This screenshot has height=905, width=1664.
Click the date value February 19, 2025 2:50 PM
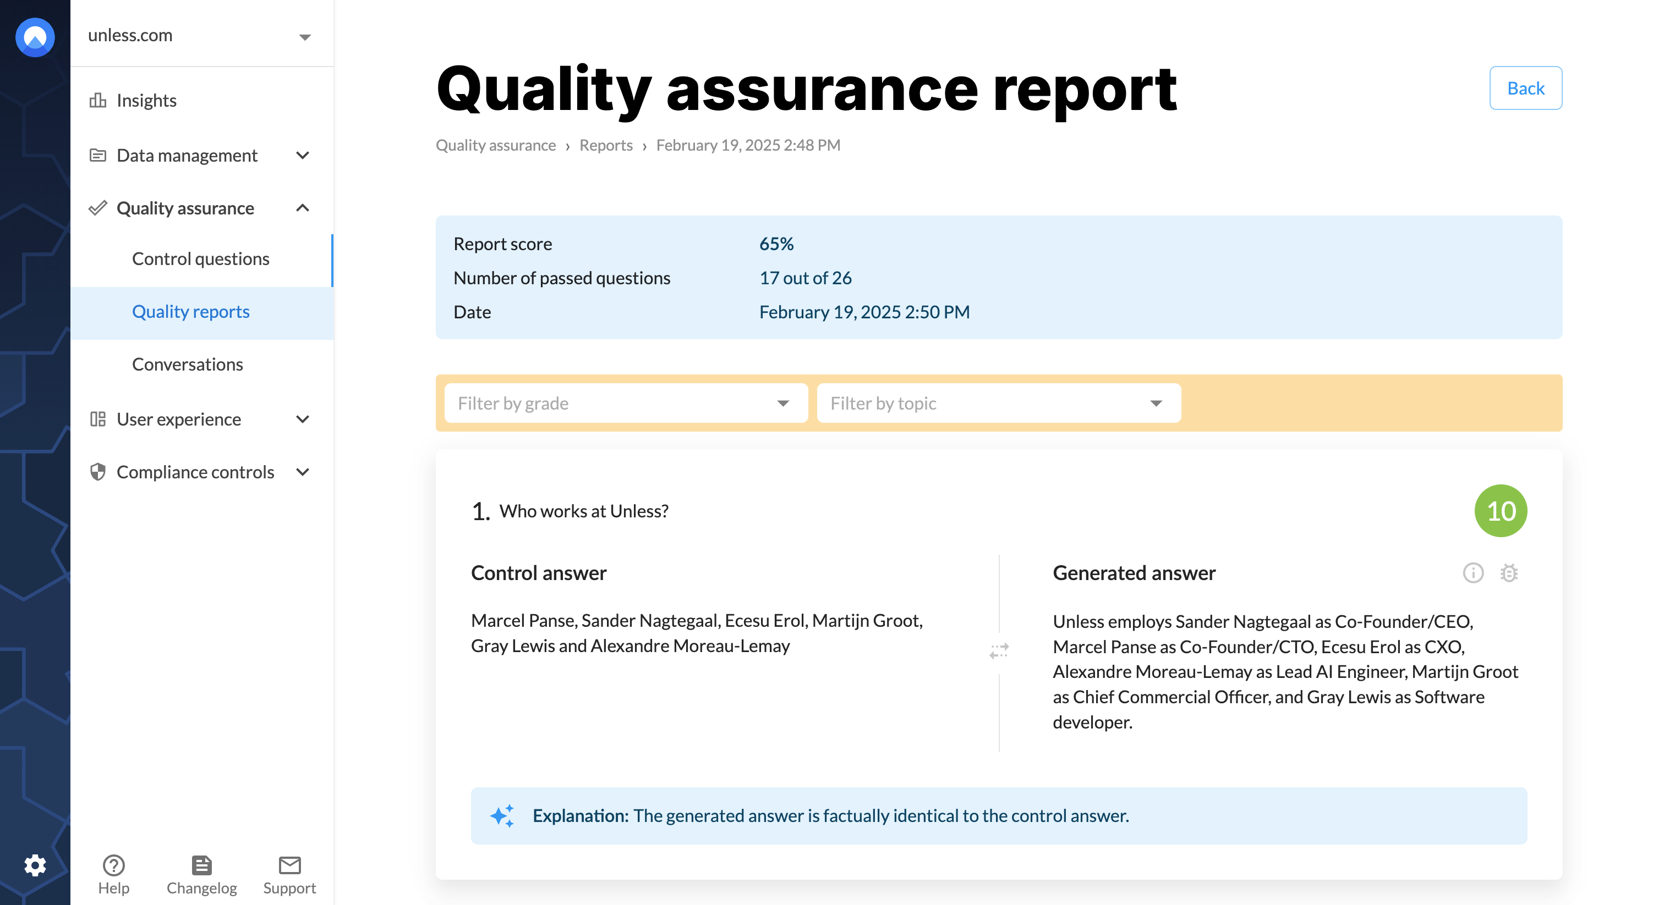click(x=864, y=312)
